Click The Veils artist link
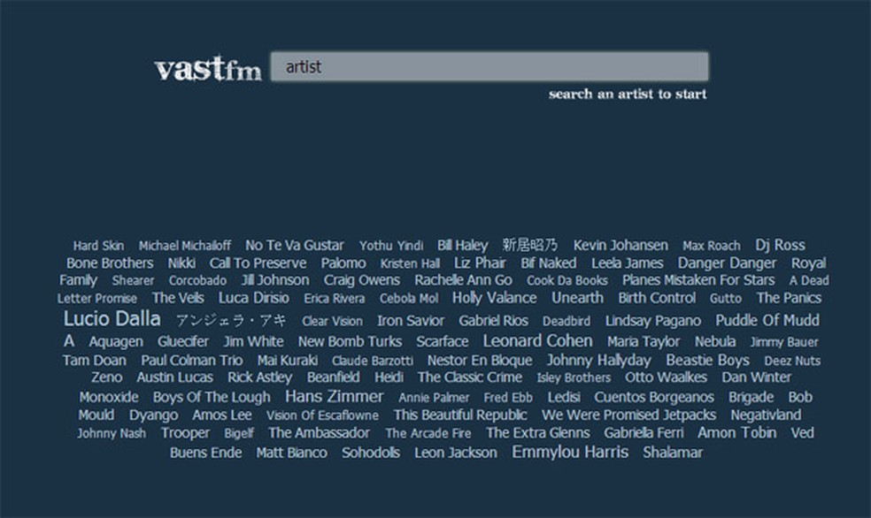This screenshot has height=518, width=871. (x=178, y=298)
